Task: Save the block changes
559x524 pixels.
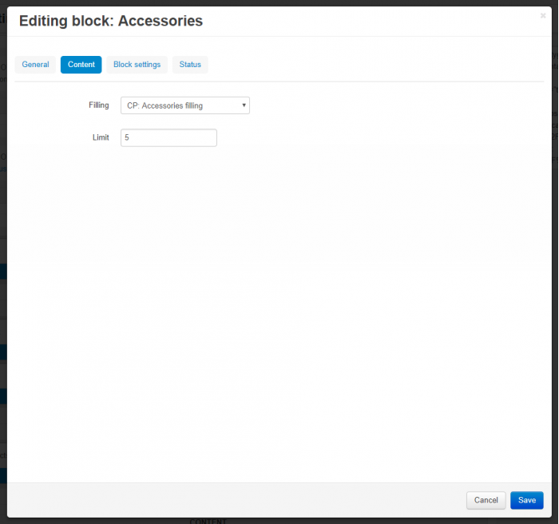Action: coord(526,500)
